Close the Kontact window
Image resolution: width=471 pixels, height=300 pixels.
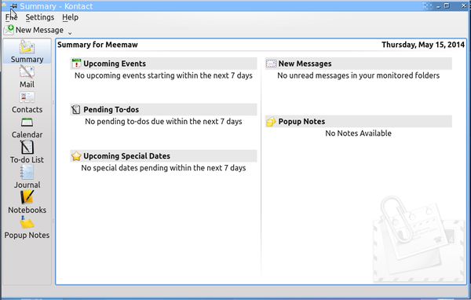click(464, 5)
